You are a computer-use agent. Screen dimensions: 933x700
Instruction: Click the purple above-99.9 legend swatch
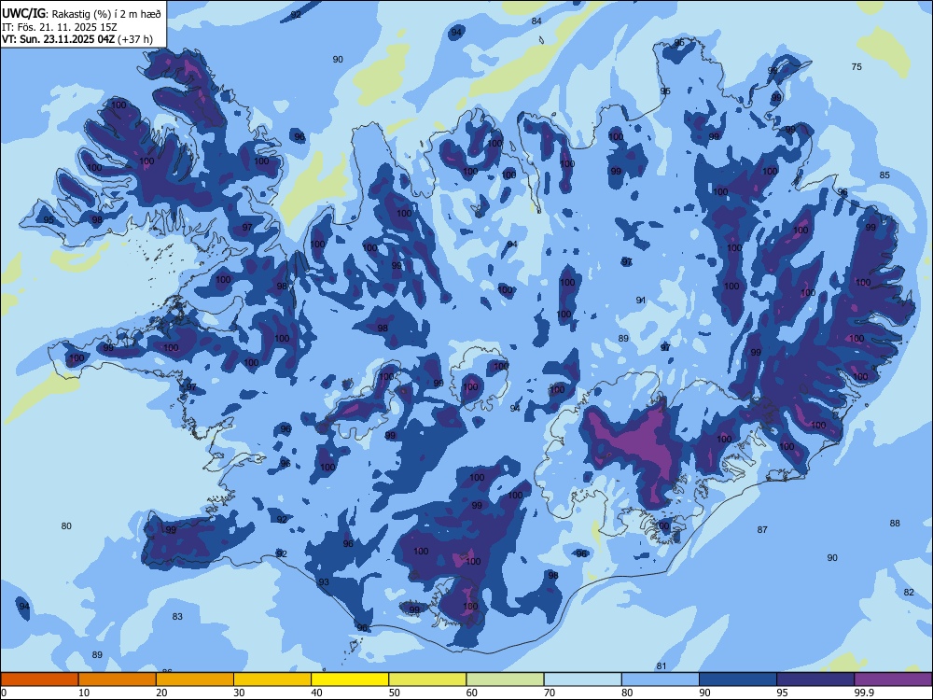(893, 679)
